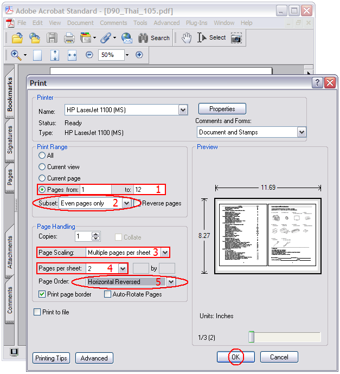Click the Save floppy disk icon
Viewport: 340px width, 374px height.
[52, 38]
